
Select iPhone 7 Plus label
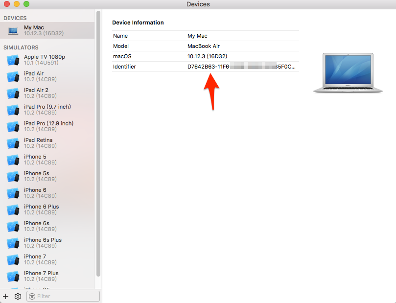(x=41, y=274)
